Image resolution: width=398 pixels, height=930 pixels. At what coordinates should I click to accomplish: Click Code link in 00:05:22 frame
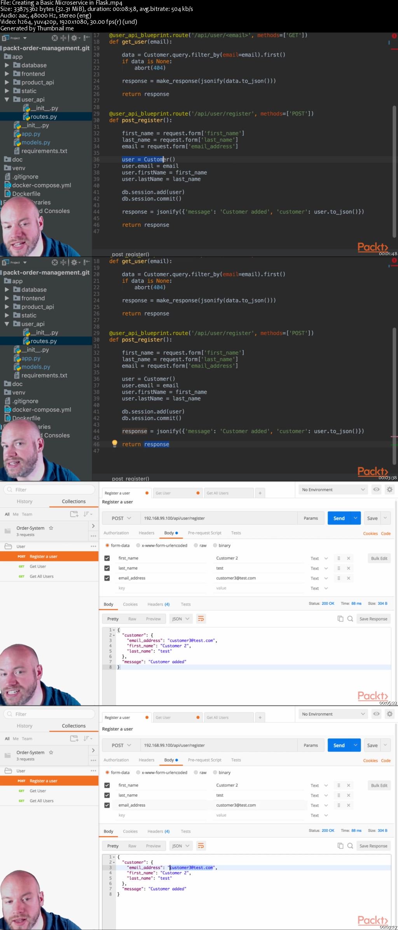[386, 533]
